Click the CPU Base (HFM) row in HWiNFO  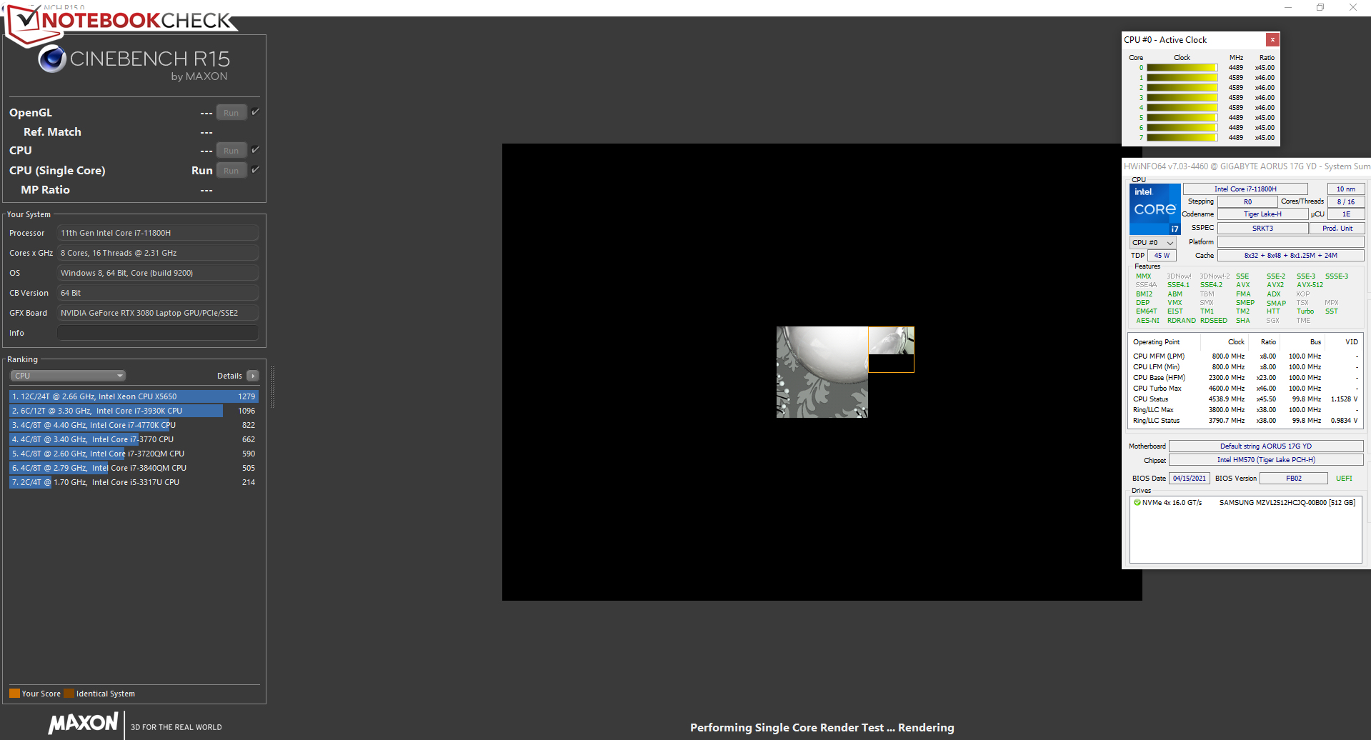tap(1245, 378)
